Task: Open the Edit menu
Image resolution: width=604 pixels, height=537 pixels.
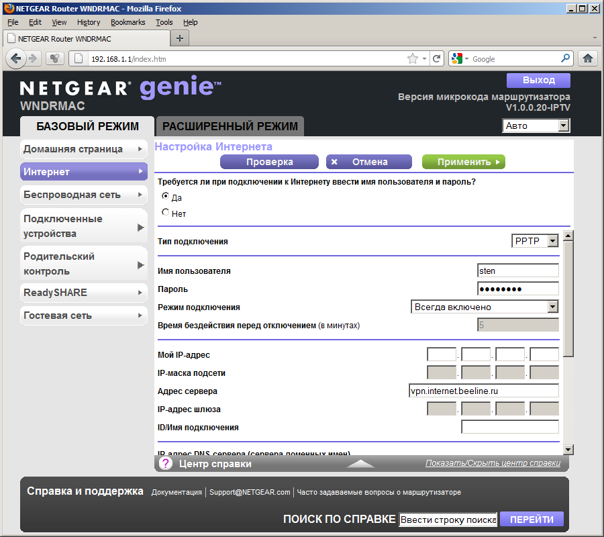Action: (x=35, y=22)
